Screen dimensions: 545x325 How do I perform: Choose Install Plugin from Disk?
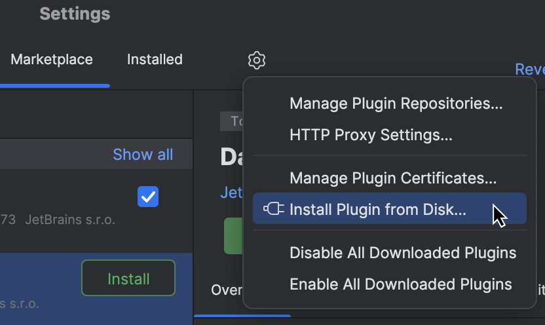(x=377, y=209)
